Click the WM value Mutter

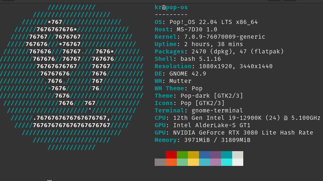click(x=181, y=81)
